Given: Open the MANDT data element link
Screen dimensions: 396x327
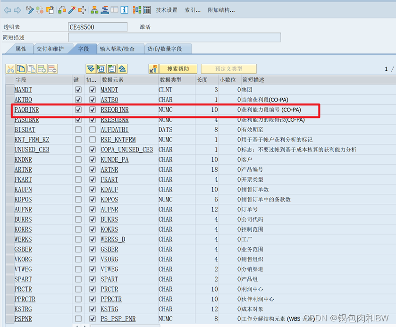Looking at the screenshot, I should click(109, 90).
